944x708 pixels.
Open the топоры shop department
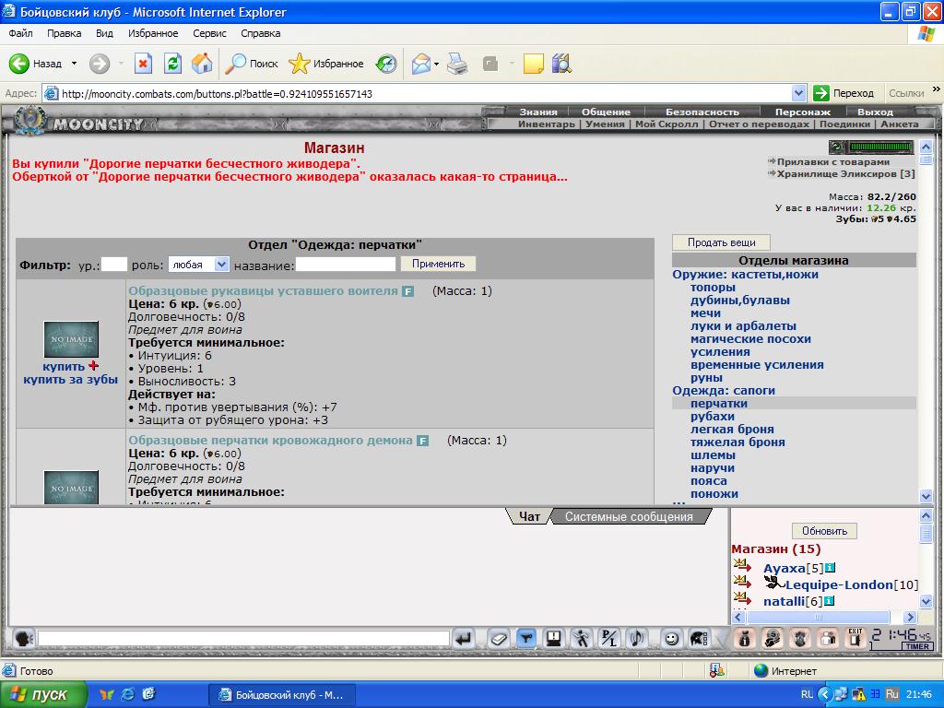(713, 288)
